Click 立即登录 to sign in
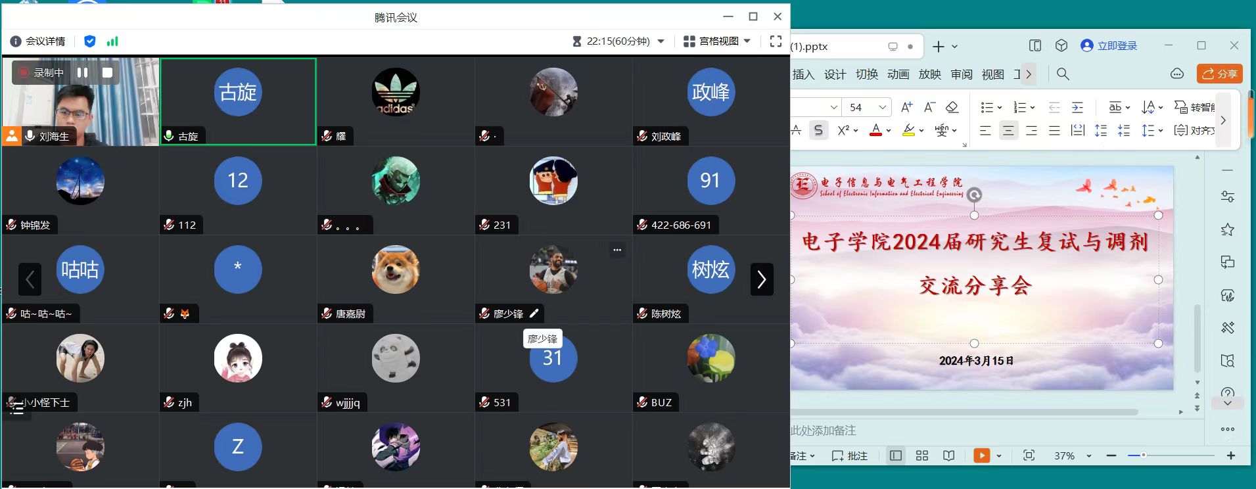 pos(1109,46)
